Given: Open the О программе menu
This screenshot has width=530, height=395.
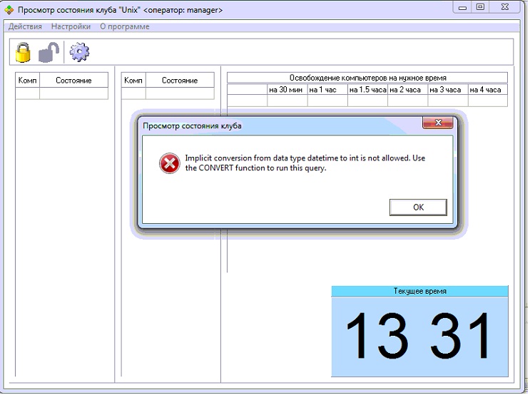Looking at the screenshot, I should 125,26.
